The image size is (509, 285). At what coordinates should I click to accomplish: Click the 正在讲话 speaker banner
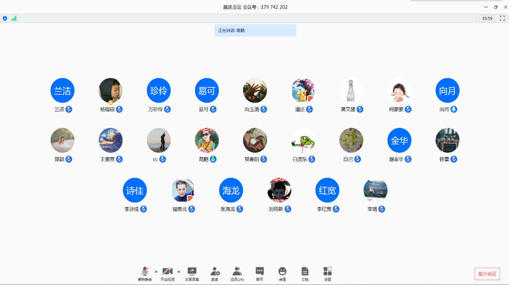click(x=255, y=30)
